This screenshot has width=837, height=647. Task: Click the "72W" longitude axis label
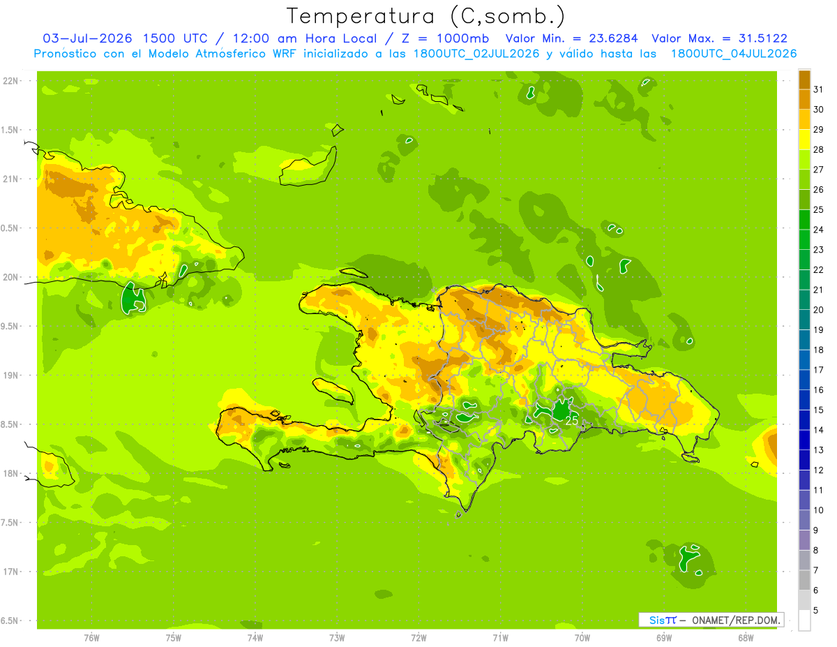[x=418, y=638]
